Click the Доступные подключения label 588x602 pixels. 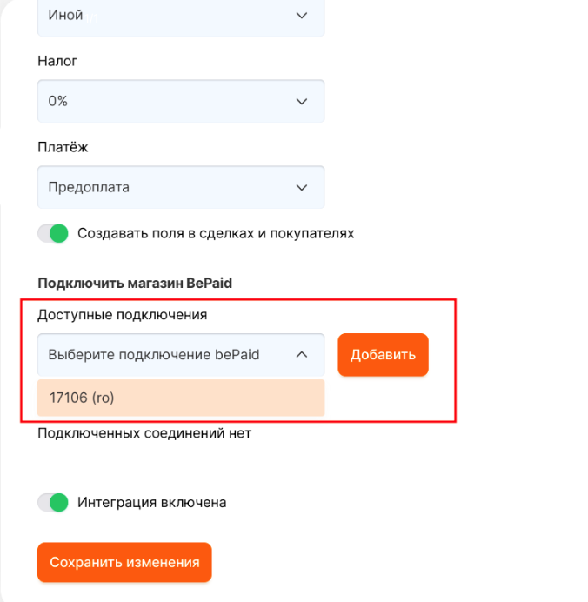pyautogui.click(x=123, y=314)
